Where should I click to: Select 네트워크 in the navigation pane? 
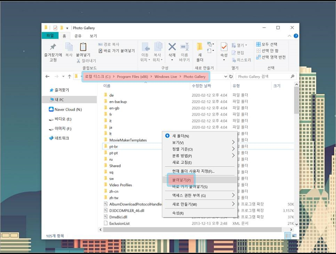(59, 138)
